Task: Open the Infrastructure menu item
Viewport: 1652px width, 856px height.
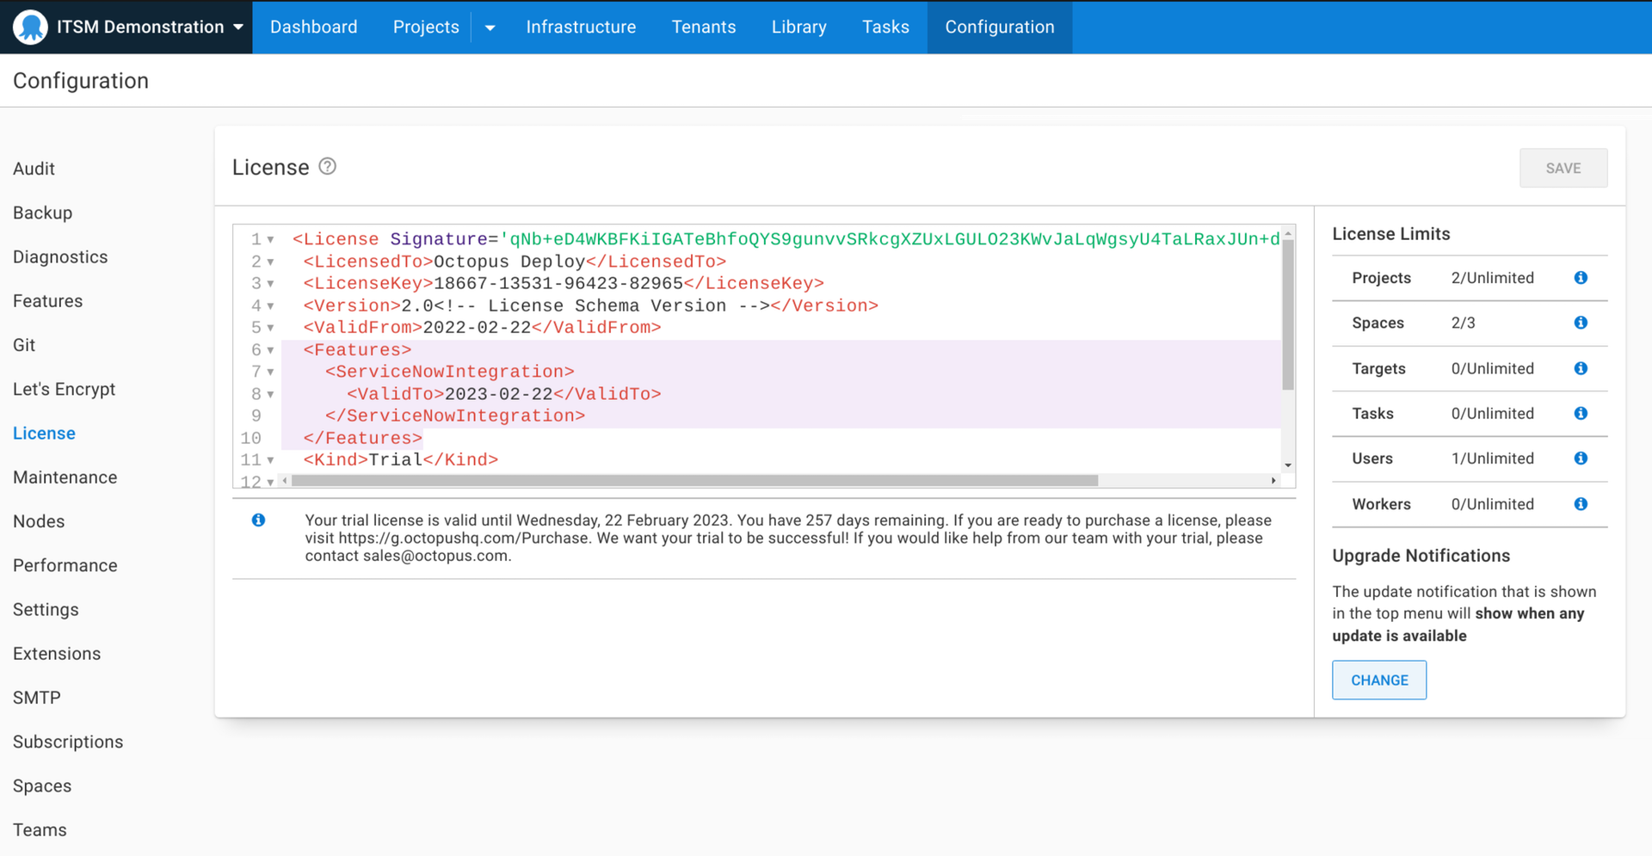Action: coord(581,27)
